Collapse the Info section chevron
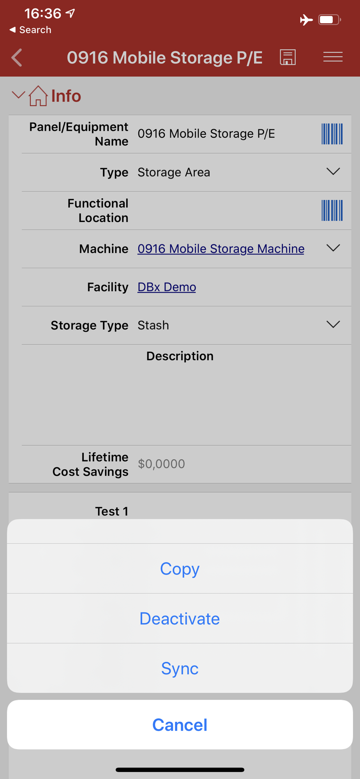This screenshot has height=779, width=360. [x=18, y=95]
